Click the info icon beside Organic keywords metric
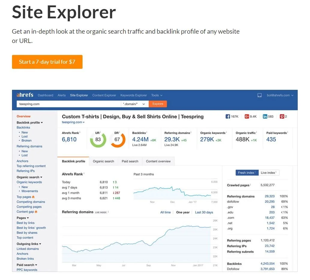310x280 pixels. click(x=226, y=132)
